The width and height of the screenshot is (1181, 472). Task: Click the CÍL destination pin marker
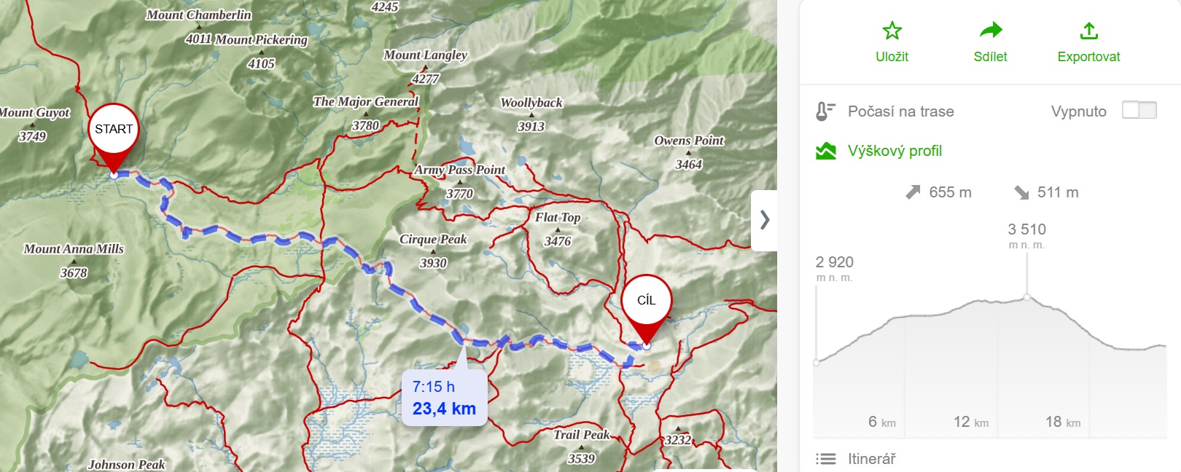click(646, 308)
